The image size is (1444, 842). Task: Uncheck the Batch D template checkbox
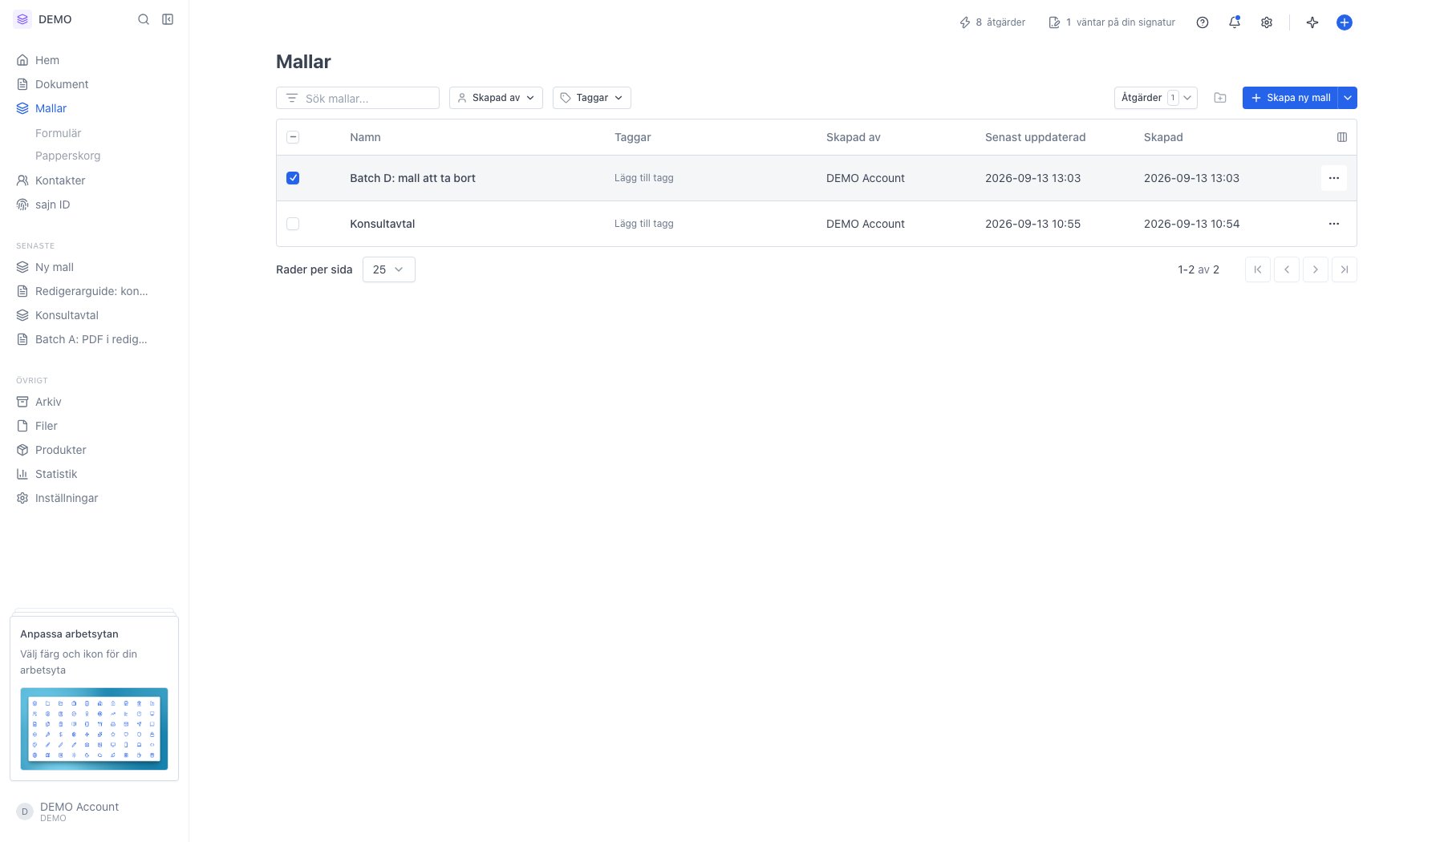293,178
